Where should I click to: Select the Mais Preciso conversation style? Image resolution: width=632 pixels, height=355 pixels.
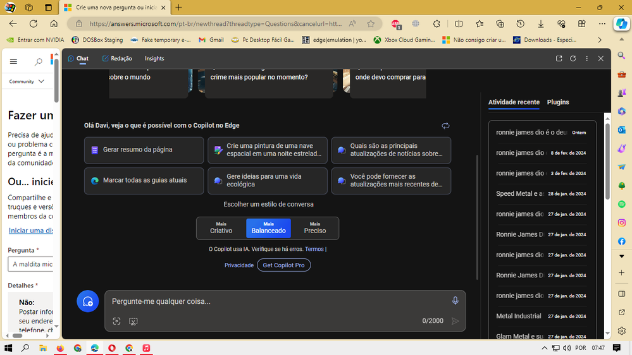pyautogui.click(x=315, y=228)
